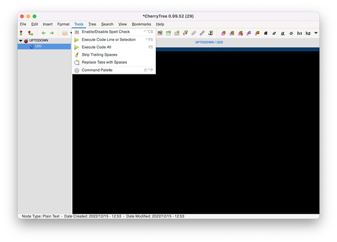
Task: Click the CherryTree 0.99.52 window title
Action: click(x=168, y=16)
